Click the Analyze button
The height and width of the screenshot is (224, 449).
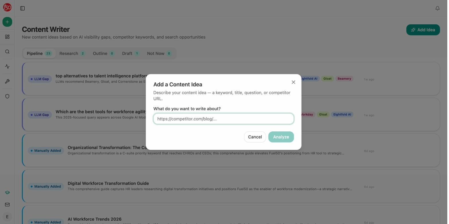click(281, 137)
